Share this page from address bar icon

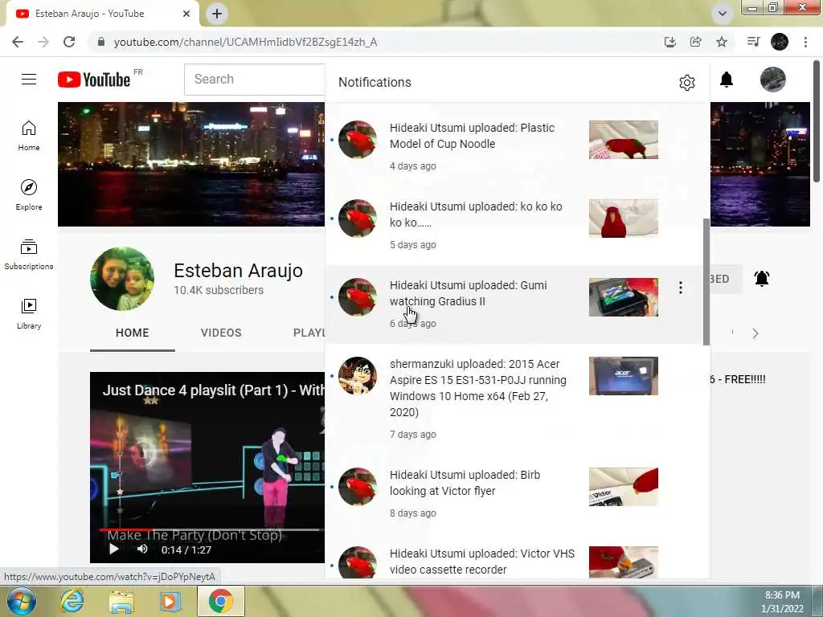[x=695, y=42]
